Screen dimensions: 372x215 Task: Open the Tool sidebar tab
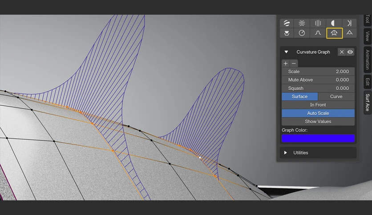coord(367,20)
